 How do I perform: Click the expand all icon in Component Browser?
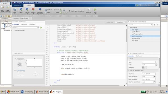[155, 25]
